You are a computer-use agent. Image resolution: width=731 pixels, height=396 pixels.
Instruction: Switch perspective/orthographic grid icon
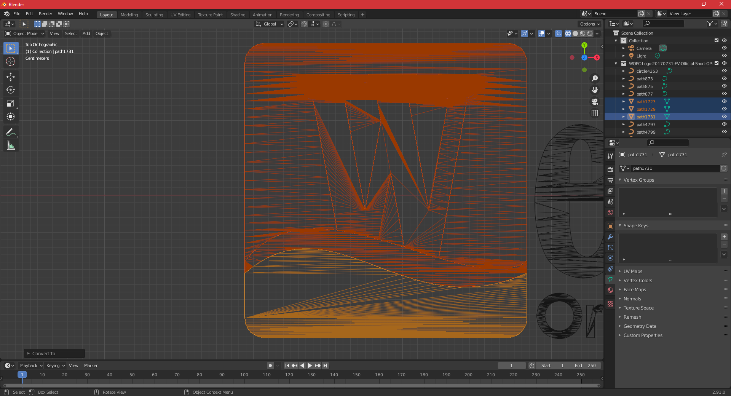click(x=595, y=113)
